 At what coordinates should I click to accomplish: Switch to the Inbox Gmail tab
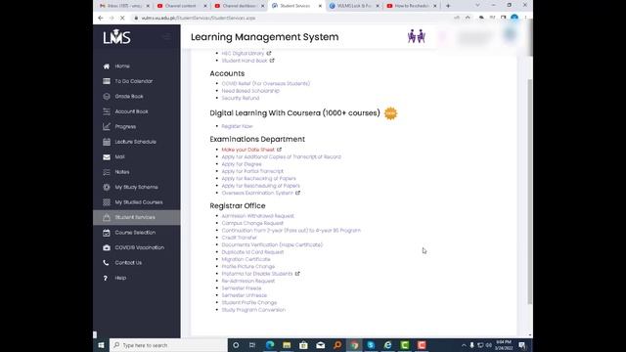124,6
